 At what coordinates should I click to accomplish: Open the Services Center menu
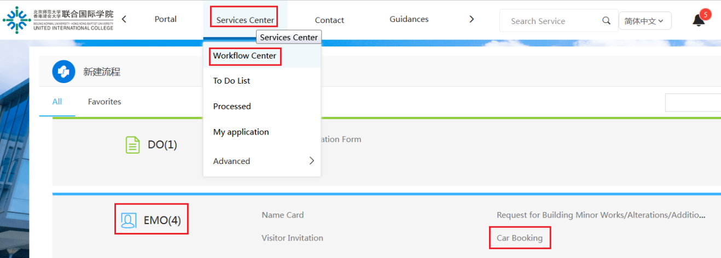(x=245, y=20)
